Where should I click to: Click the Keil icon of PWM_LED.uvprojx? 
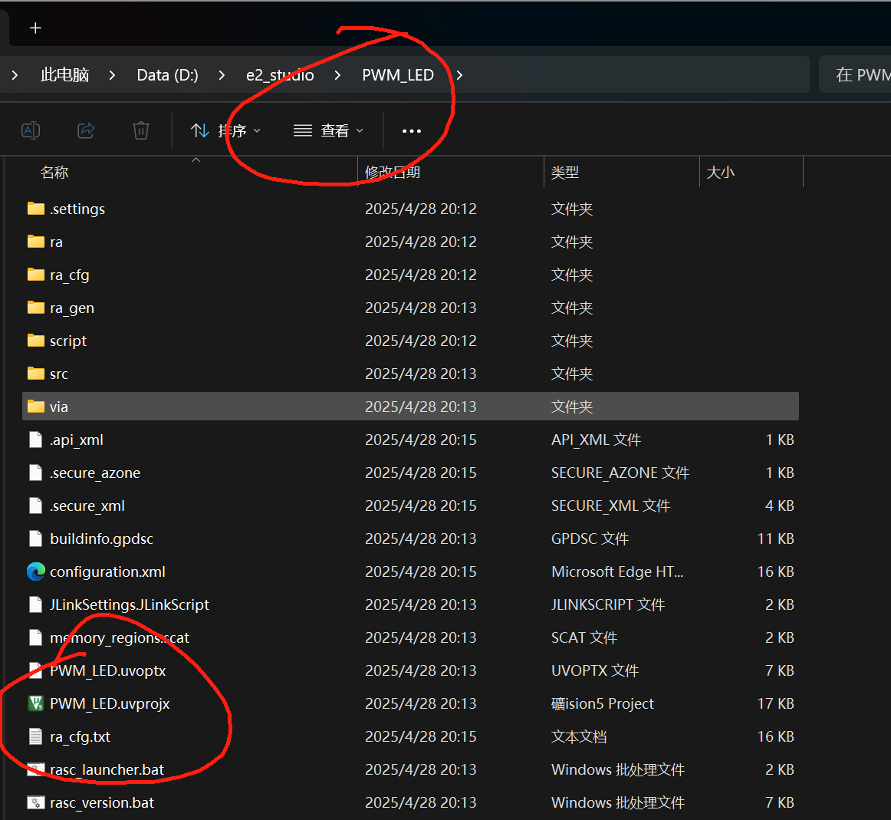pos(36,703)
